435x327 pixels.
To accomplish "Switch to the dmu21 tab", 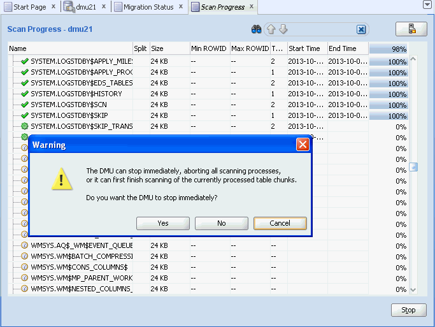I will [85, 7].
